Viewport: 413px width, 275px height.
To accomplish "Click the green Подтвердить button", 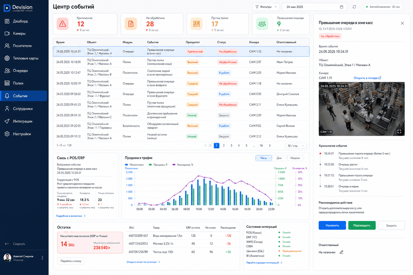I will tap(362, 225).
